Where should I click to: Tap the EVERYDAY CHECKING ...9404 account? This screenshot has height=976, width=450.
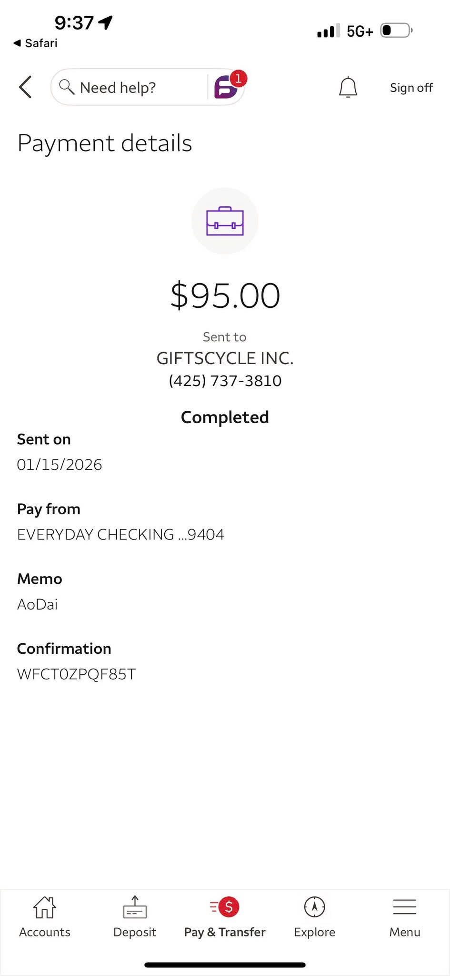120,535
